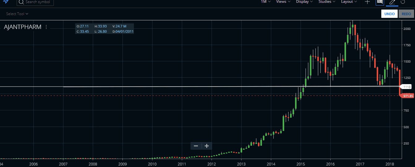
Task: Toggle the pencil drawing tool icon
Action: [392, 2]
